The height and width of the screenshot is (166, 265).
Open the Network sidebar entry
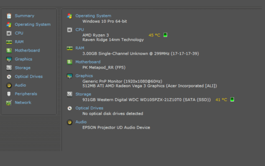tap(23, 103)
